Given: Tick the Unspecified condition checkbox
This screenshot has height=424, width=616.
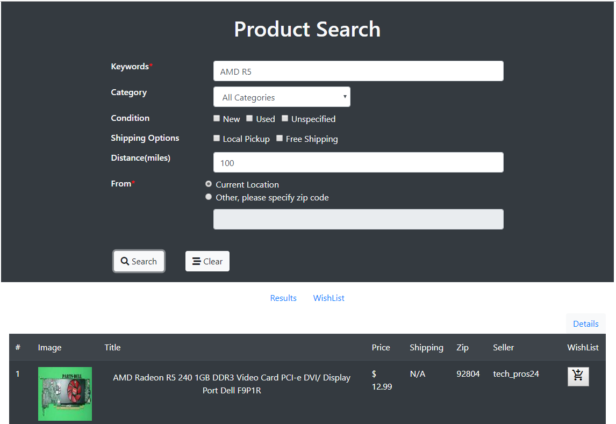Looking at the screenshot, I should pyautogui.click(x=285, y=118).
